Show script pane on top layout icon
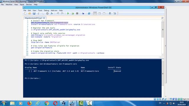The width and height of the screenshot is (189, 106). click(x=95, y=14)
